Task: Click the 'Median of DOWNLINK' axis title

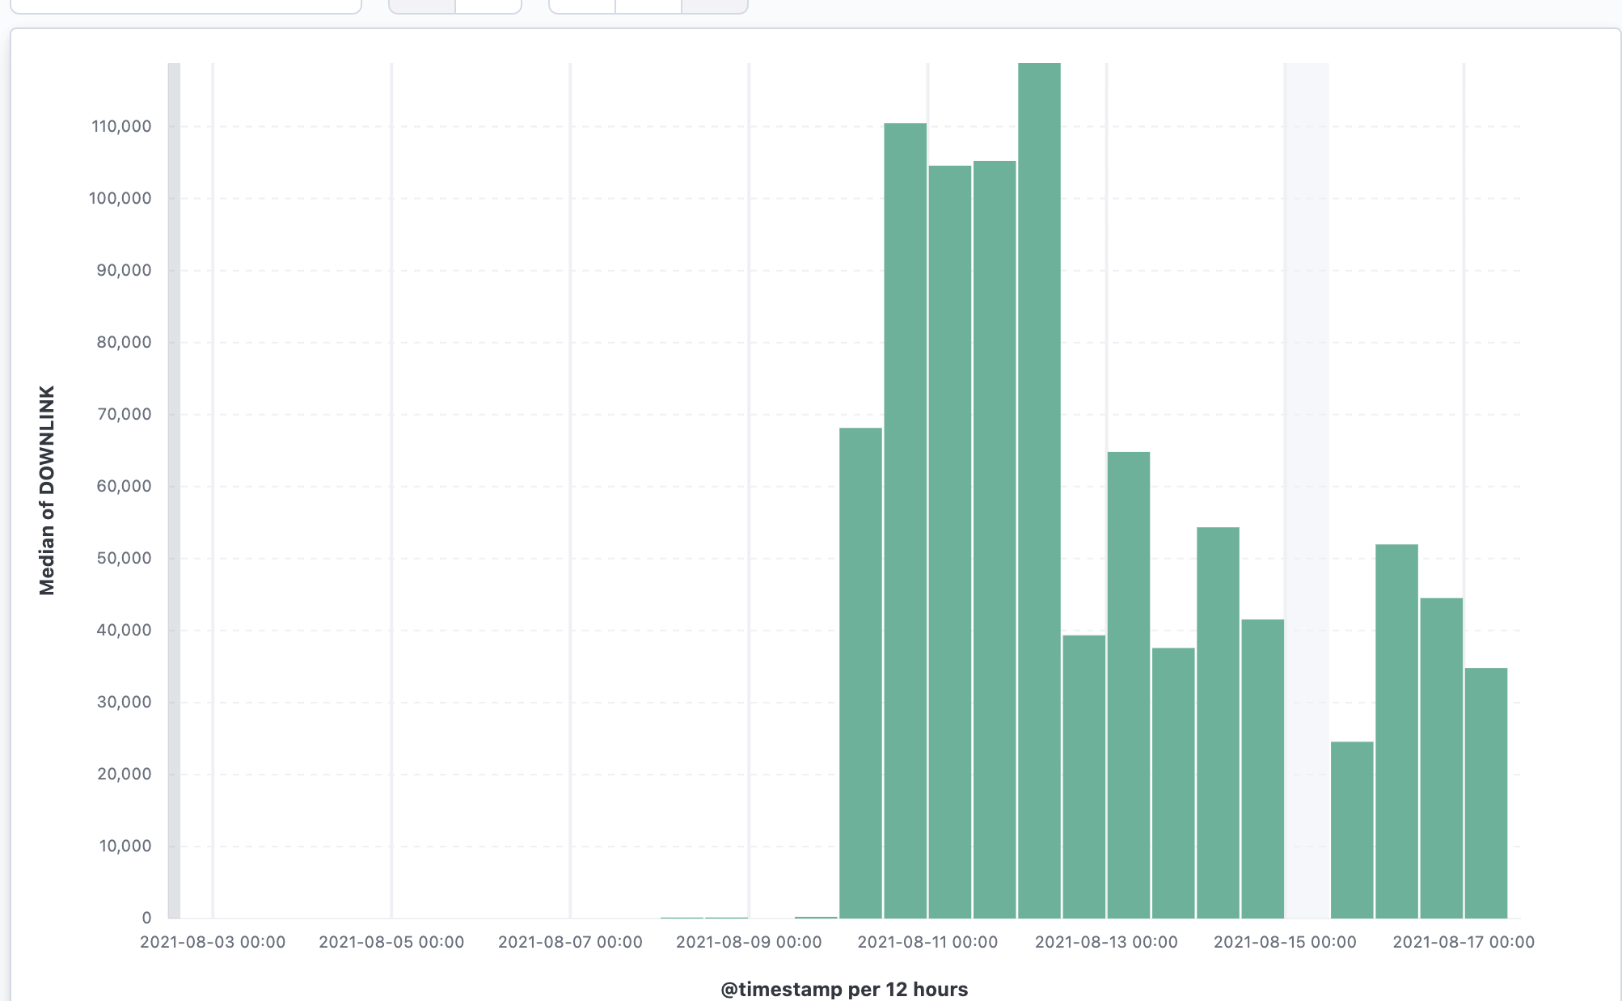Action: tap(47, 490)
